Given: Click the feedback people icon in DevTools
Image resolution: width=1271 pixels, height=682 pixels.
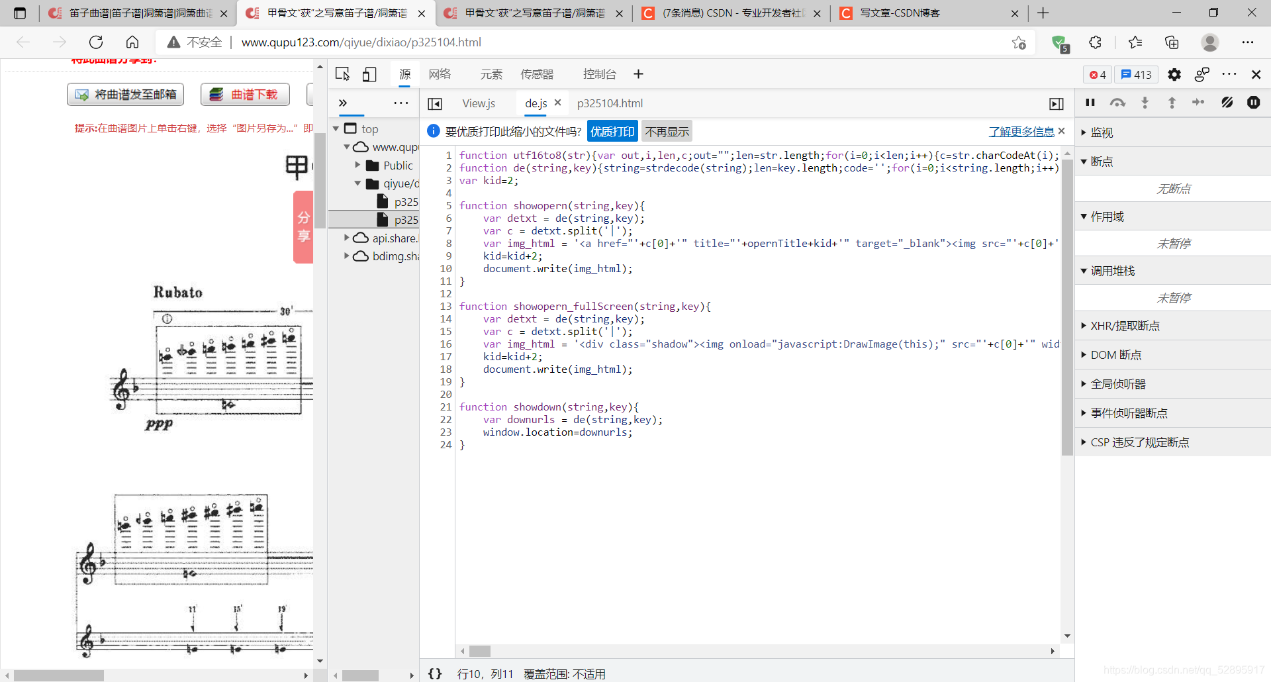Looking at the screenshot, I should (1201, 74).
